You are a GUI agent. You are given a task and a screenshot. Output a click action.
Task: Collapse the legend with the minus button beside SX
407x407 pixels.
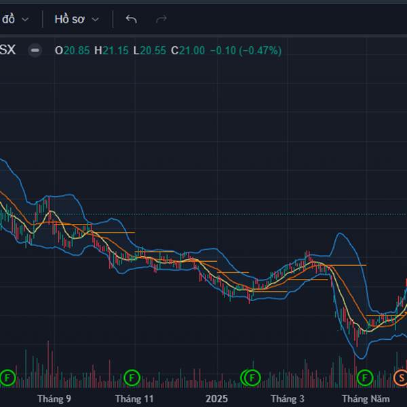[x=36, y=50]
